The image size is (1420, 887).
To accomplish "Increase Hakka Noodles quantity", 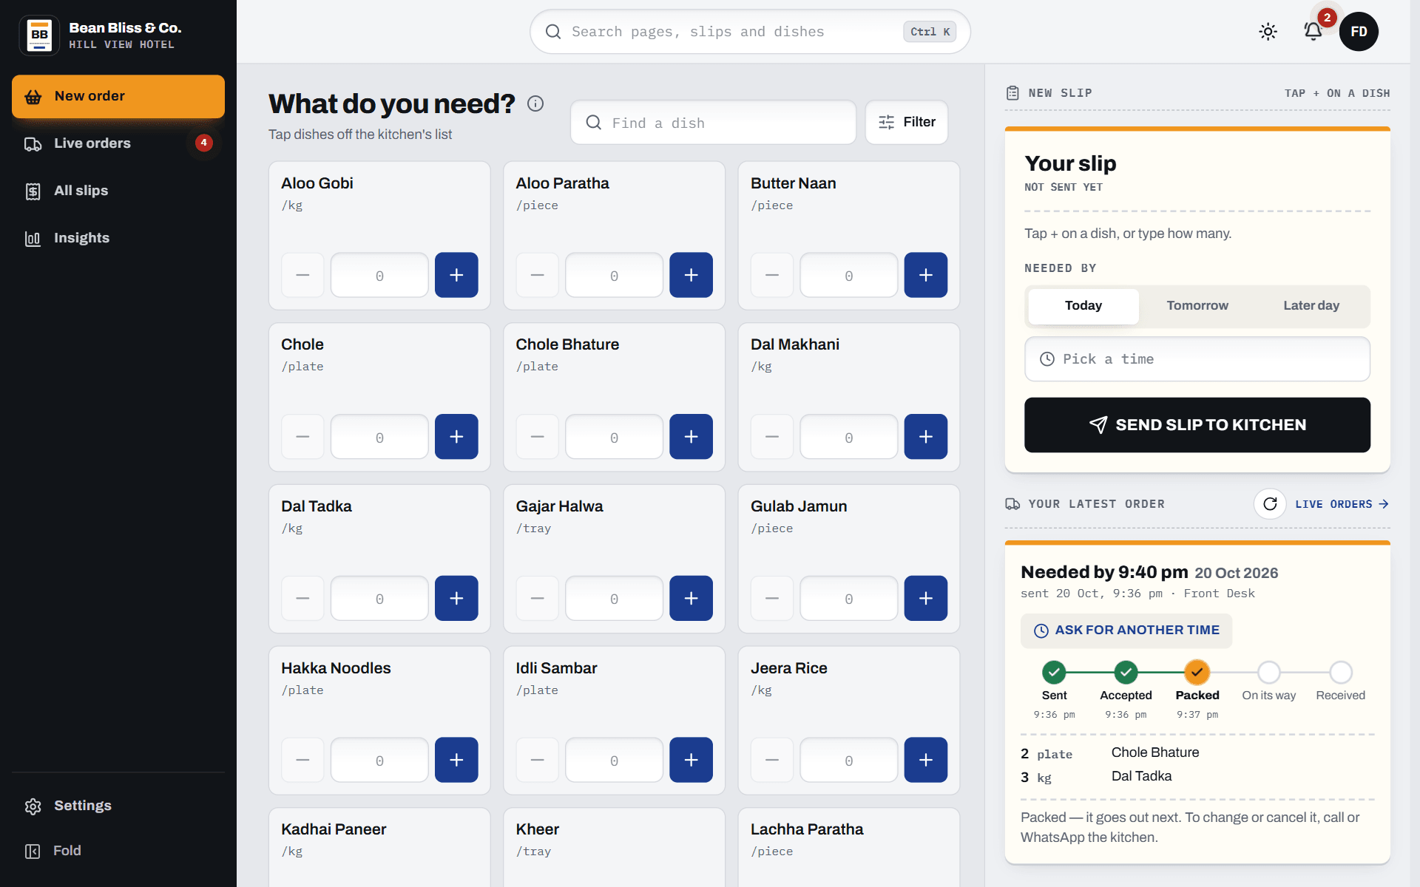I will coord(456,760).
